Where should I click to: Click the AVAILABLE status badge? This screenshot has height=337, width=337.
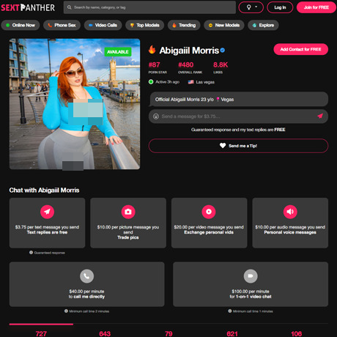pos(118,52)
